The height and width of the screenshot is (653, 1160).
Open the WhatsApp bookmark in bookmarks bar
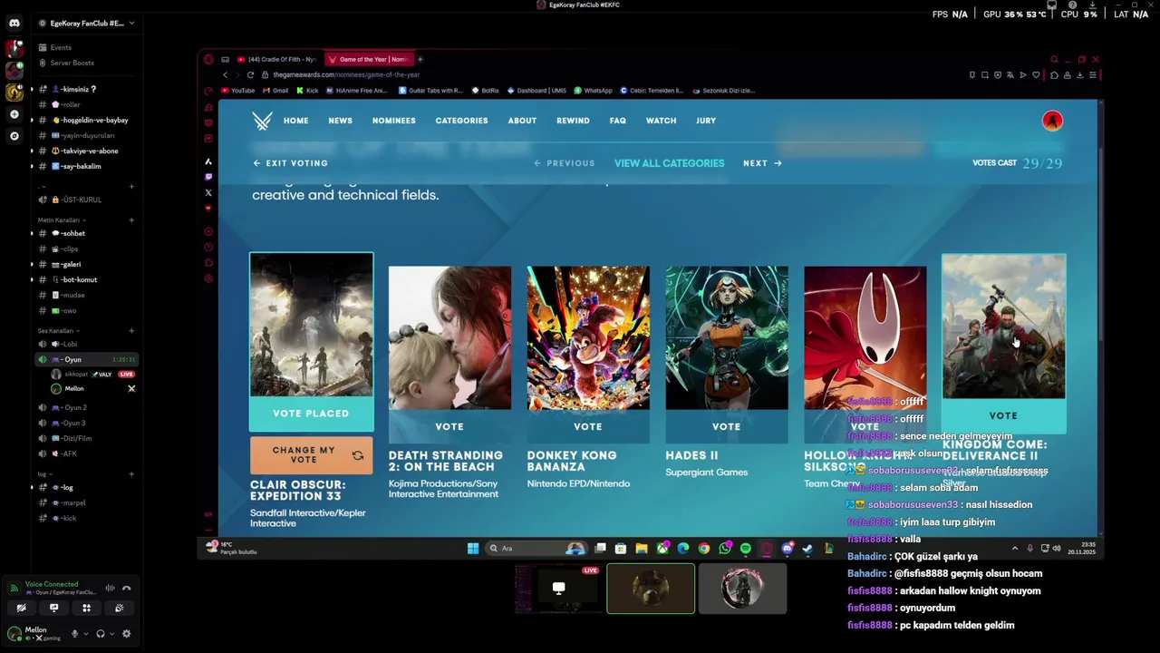(593, 91)
